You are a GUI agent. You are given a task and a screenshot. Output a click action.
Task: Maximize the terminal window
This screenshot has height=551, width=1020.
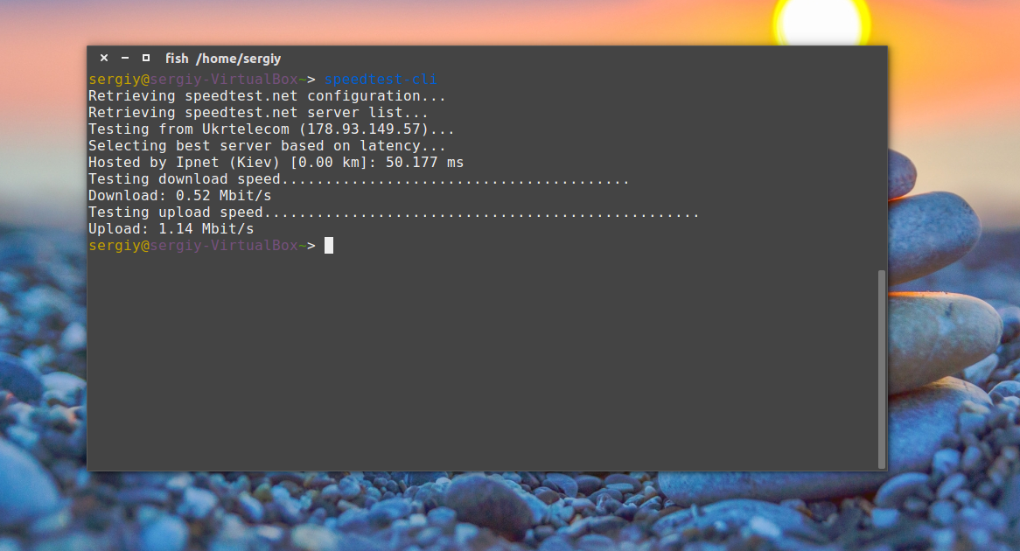tap(146, 59)
